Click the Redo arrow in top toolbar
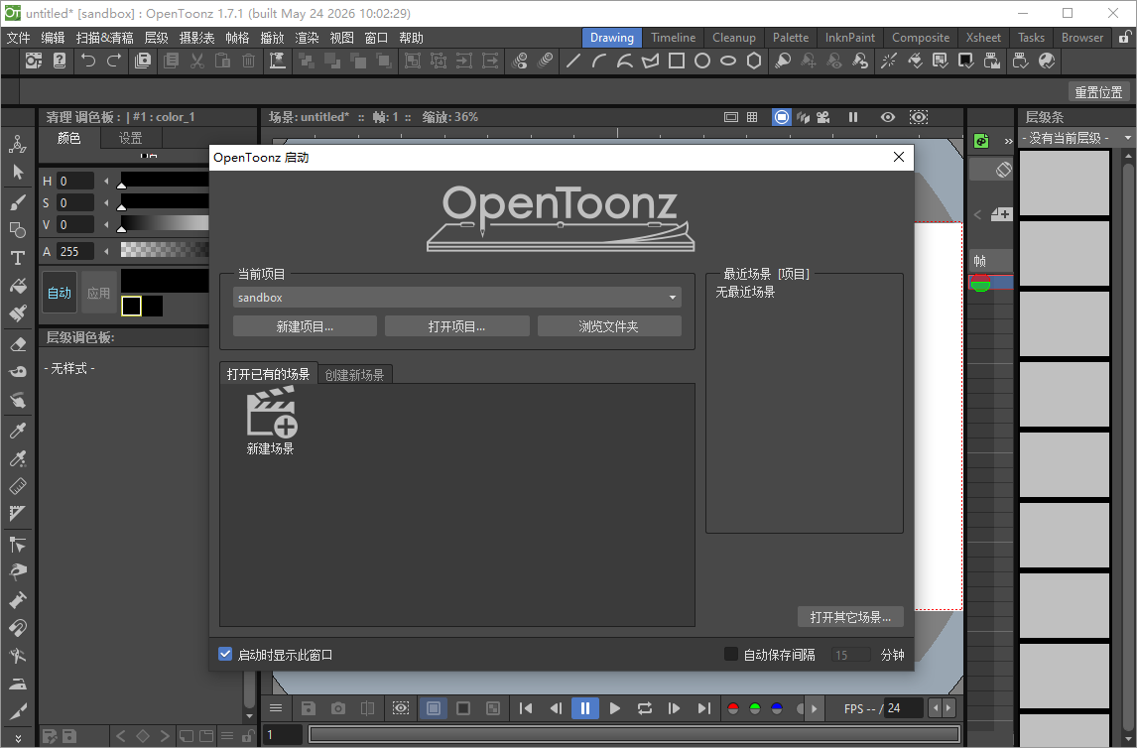This screenshot has width=1137, height=748. coord(114,61)
